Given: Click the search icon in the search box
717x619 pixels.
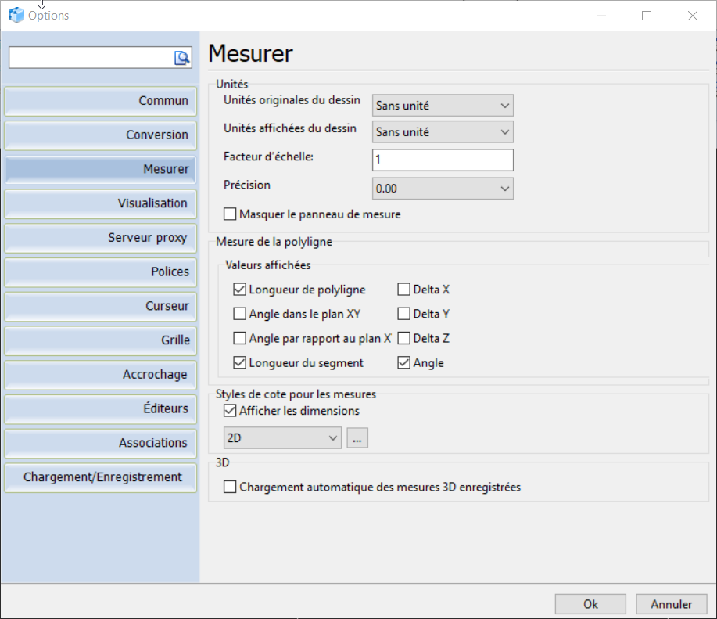Looking at the screenshot, I should pos(181,57).
